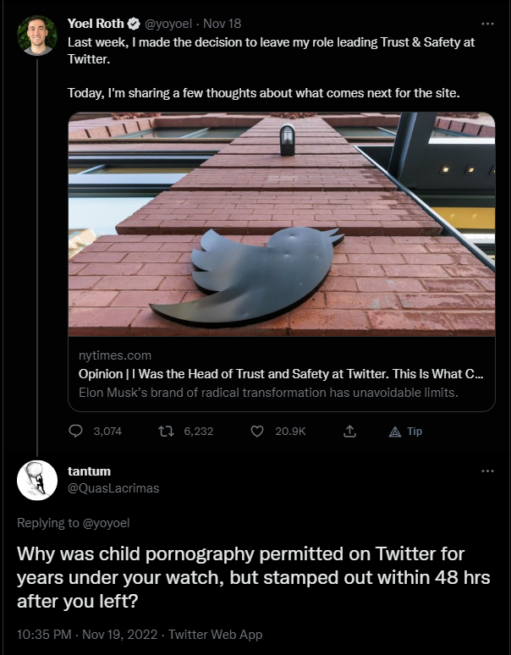Screen dimensions: 511x655
Task: Click the Tip triangle icon
Action: tap(394, 431)
